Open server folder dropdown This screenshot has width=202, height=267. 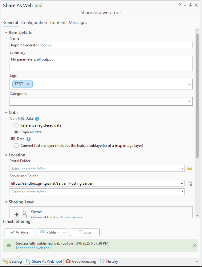point(182,192)
